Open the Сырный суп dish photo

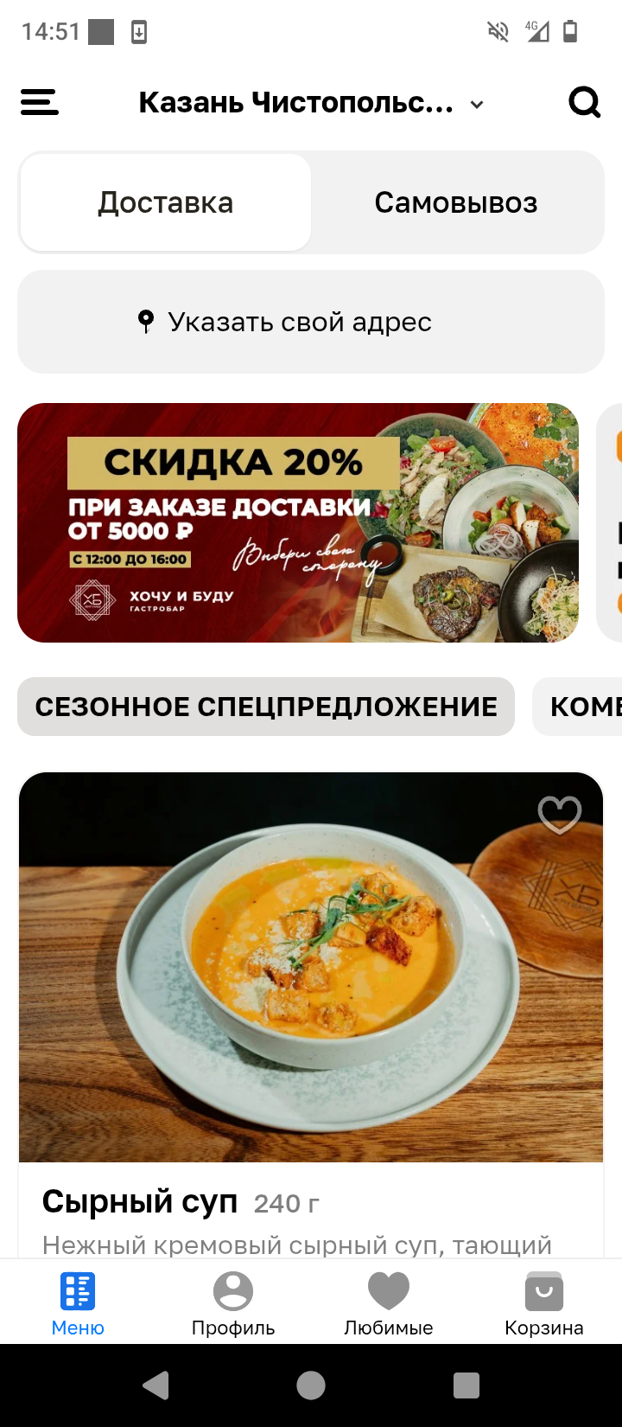311,967
